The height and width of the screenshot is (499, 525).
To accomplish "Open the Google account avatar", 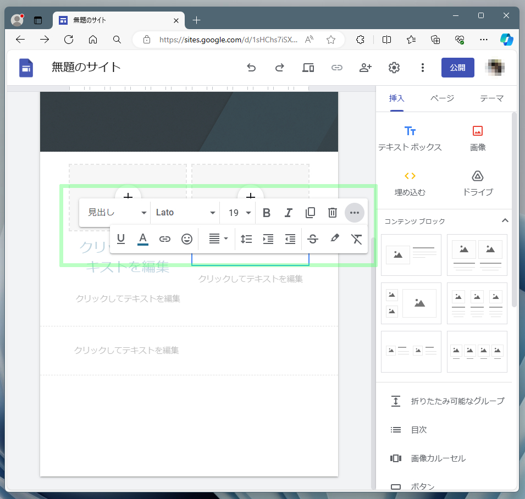I will coord(495,68).
